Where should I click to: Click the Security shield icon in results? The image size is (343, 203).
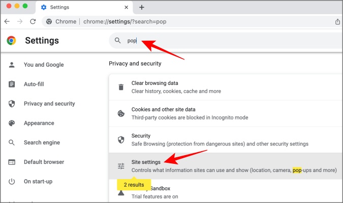(121, 140)
